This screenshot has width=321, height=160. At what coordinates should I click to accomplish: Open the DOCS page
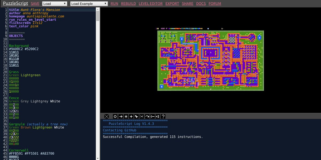coord(201,4)
